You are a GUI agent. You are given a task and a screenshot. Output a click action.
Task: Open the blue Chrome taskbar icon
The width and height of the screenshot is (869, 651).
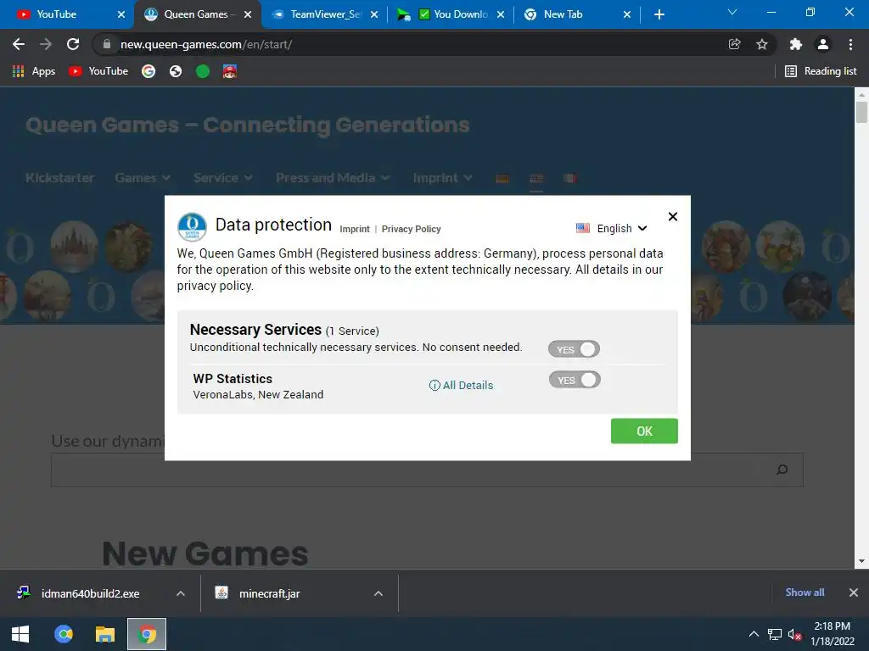tap(63, 634)
